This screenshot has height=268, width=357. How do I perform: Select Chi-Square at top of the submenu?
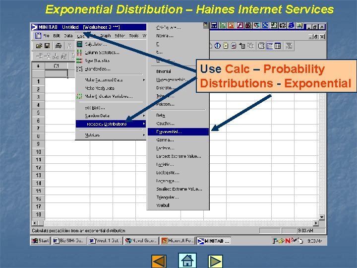(x=178, y=28)
